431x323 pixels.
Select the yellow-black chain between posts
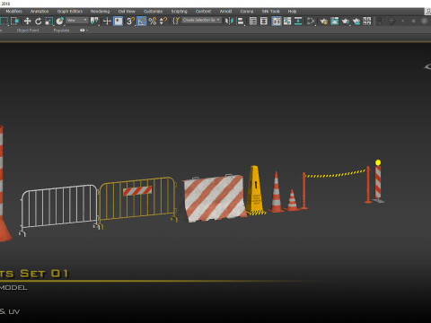pos(336,174)
